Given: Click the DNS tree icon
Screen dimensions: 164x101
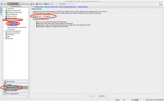Looking at the screenshot, I should tap(6, 37).
